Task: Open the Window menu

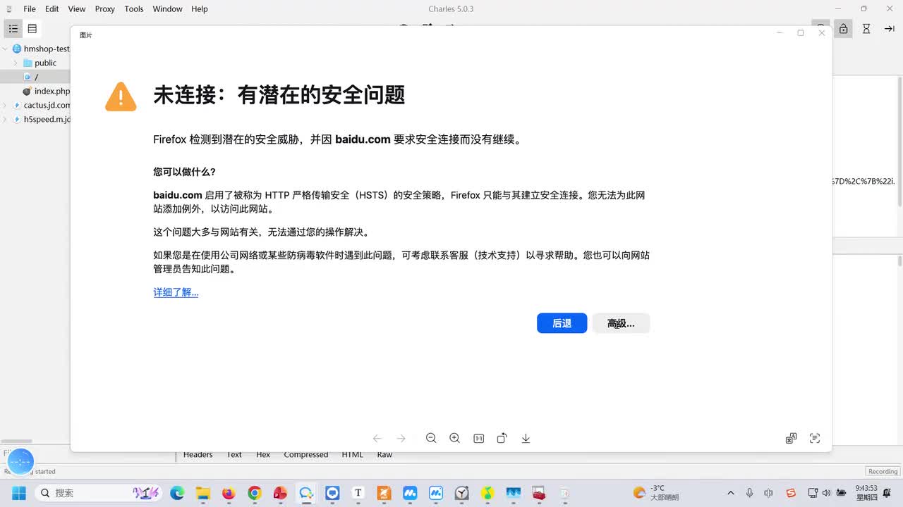Action: pyautogui.click(x=168, y=9)
